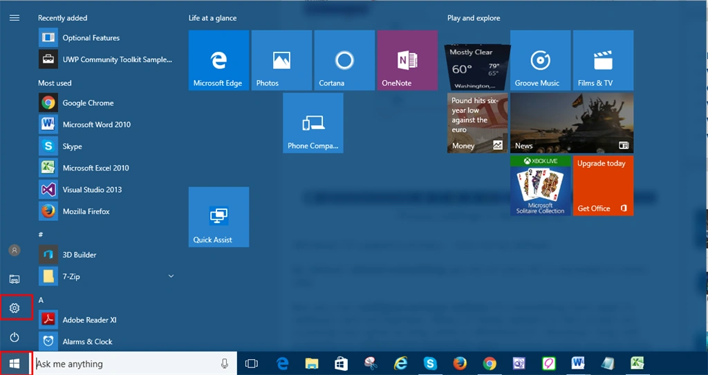Launch the Groove Music tile

coord(541,61)
